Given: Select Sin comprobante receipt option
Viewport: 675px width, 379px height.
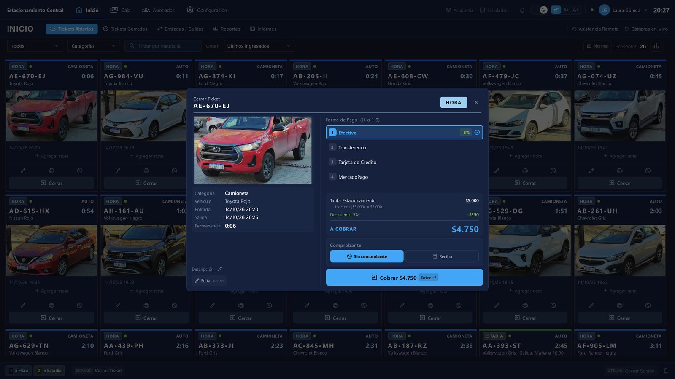Looking at the screenshot, I should pos(367,256).
